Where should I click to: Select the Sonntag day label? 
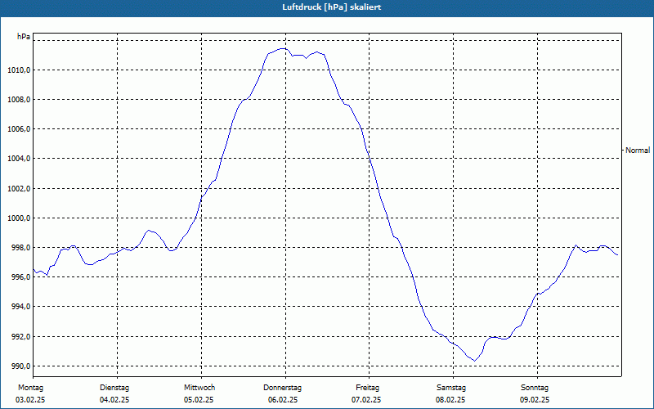(x=535, y=388)
